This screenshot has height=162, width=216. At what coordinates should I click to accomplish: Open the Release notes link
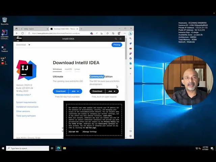click(23, 95)
